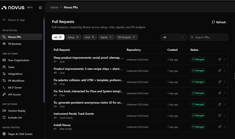Click the Exclude List shield icon

[4, 117]
